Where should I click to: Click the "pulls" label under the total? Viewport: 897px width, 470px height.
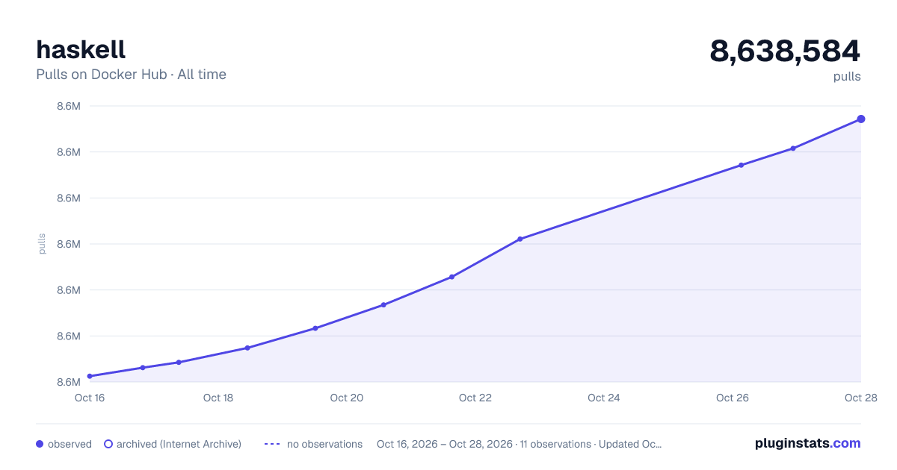(x=847, y=76)
